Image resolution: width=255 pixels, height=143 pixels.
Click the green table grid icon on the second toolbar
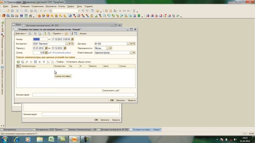(26, 16)
